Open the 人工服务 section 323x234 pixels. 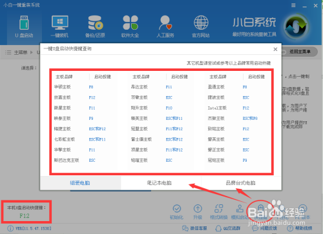click(x=165, y=27)
